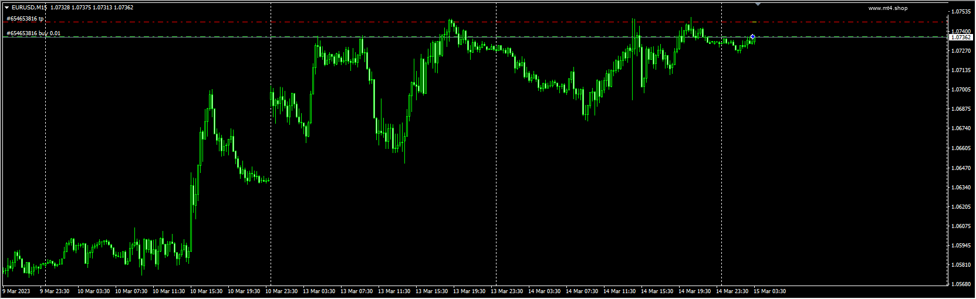Image resolution: width=976 pixels, height=299 pixels.
Task: Click the 1.05945 price scale label
Action: (960, 246)
